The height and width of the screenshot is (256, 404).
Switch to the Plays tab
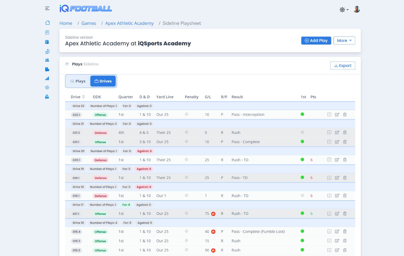(78, 81)
